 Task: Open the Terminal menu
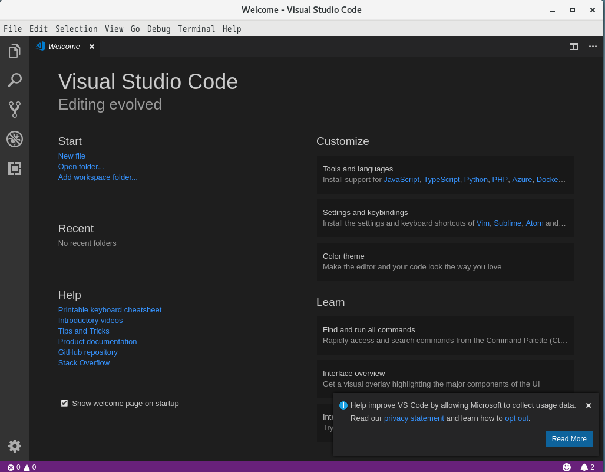click(196, 28)
